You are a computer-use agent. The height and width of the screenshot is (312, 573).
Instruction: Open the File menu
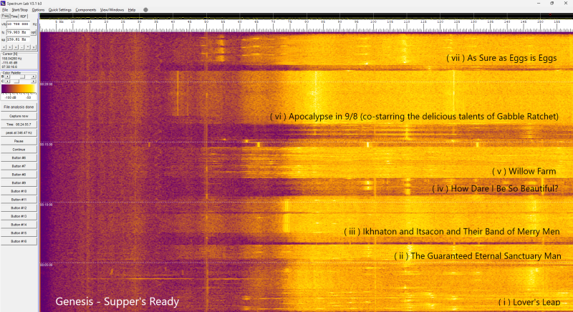point(5,10)
